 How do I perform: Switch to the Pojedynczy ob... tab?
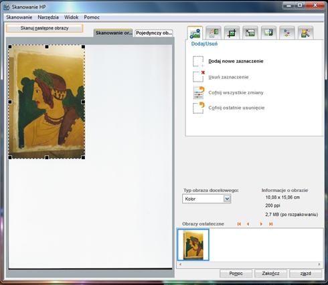(154, 33)
